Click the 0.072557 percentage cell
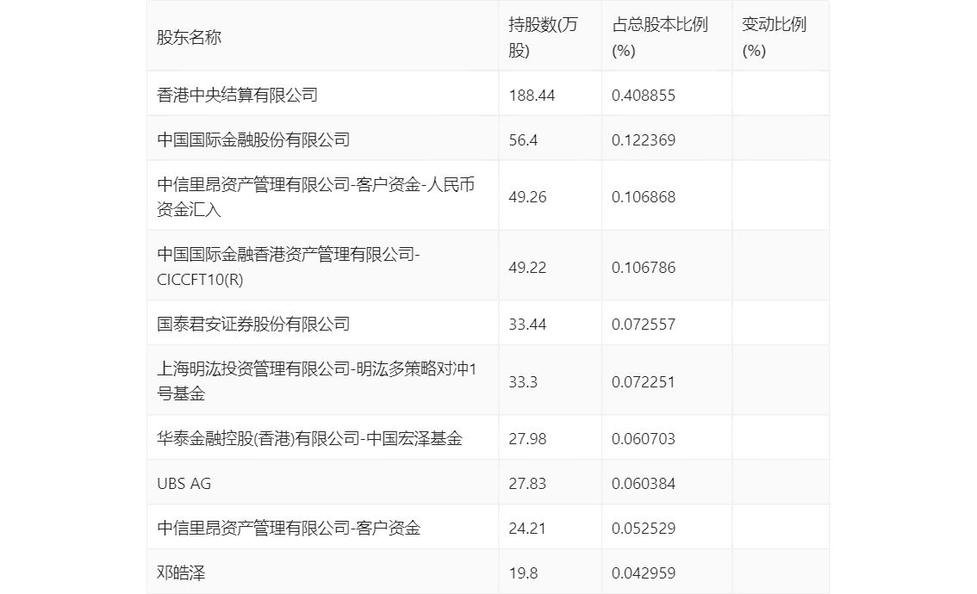The height and width of the screenshot is (594, 977). pos(643,325)
